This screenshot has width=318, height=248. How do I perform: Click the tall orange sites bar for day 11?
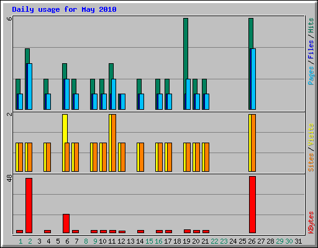coord(114,143)
